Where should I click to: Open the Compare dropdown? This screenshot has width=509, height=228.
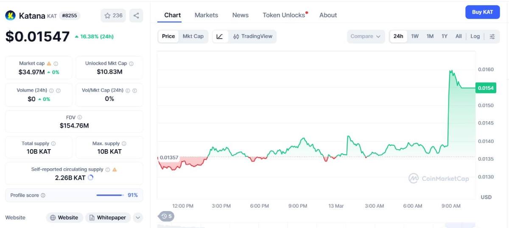(366, 36)
